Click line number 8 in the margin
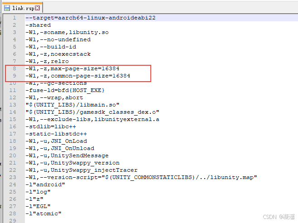This screenshot has width=298, height=223. [x=14, y=68]
